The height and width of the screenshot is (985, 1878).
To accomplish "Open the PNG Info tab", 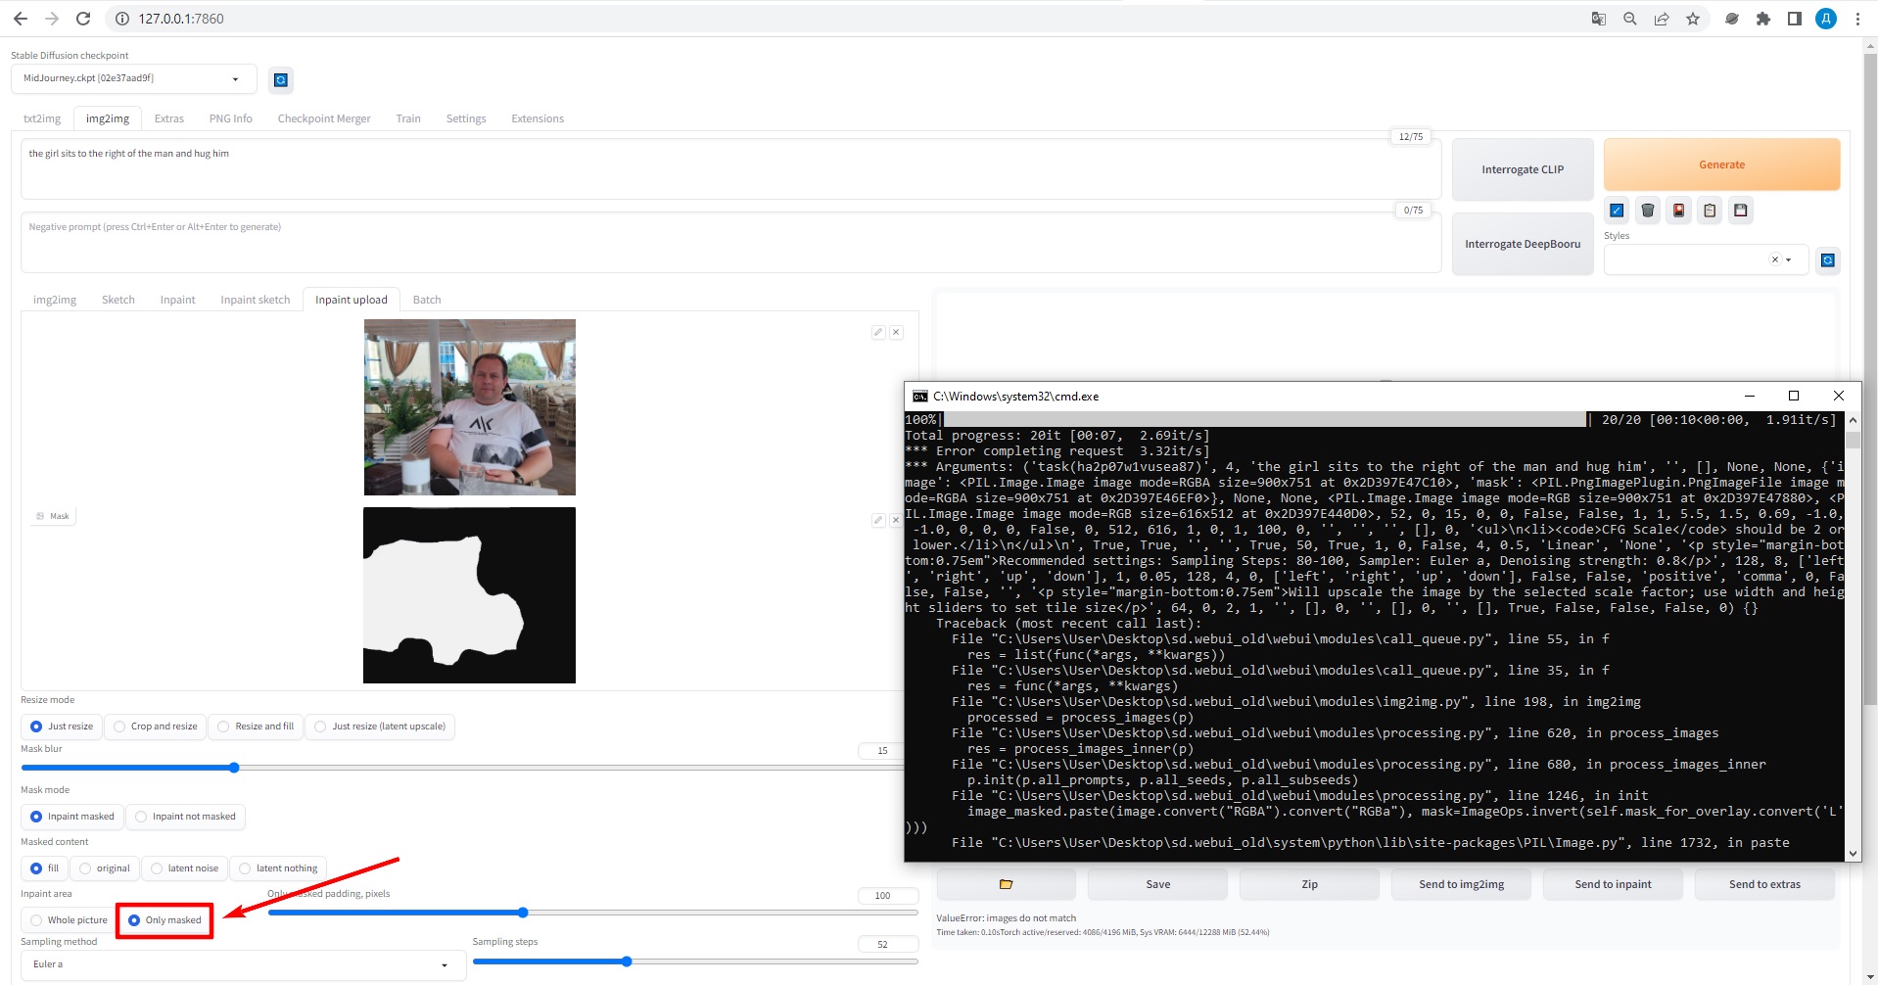I will 230,117.
